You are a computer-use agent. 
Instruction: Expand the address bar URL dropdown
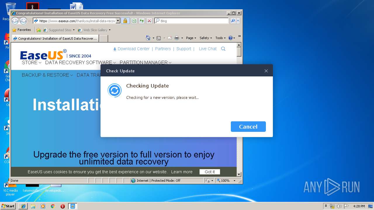click(x=118, y=21)
